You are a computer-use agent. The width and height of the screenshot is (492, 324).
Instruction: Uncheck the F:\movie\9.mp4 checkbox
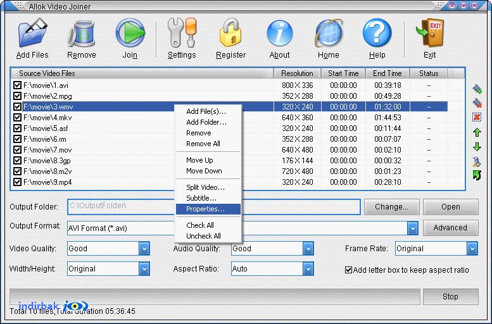(x=18, y=182)
